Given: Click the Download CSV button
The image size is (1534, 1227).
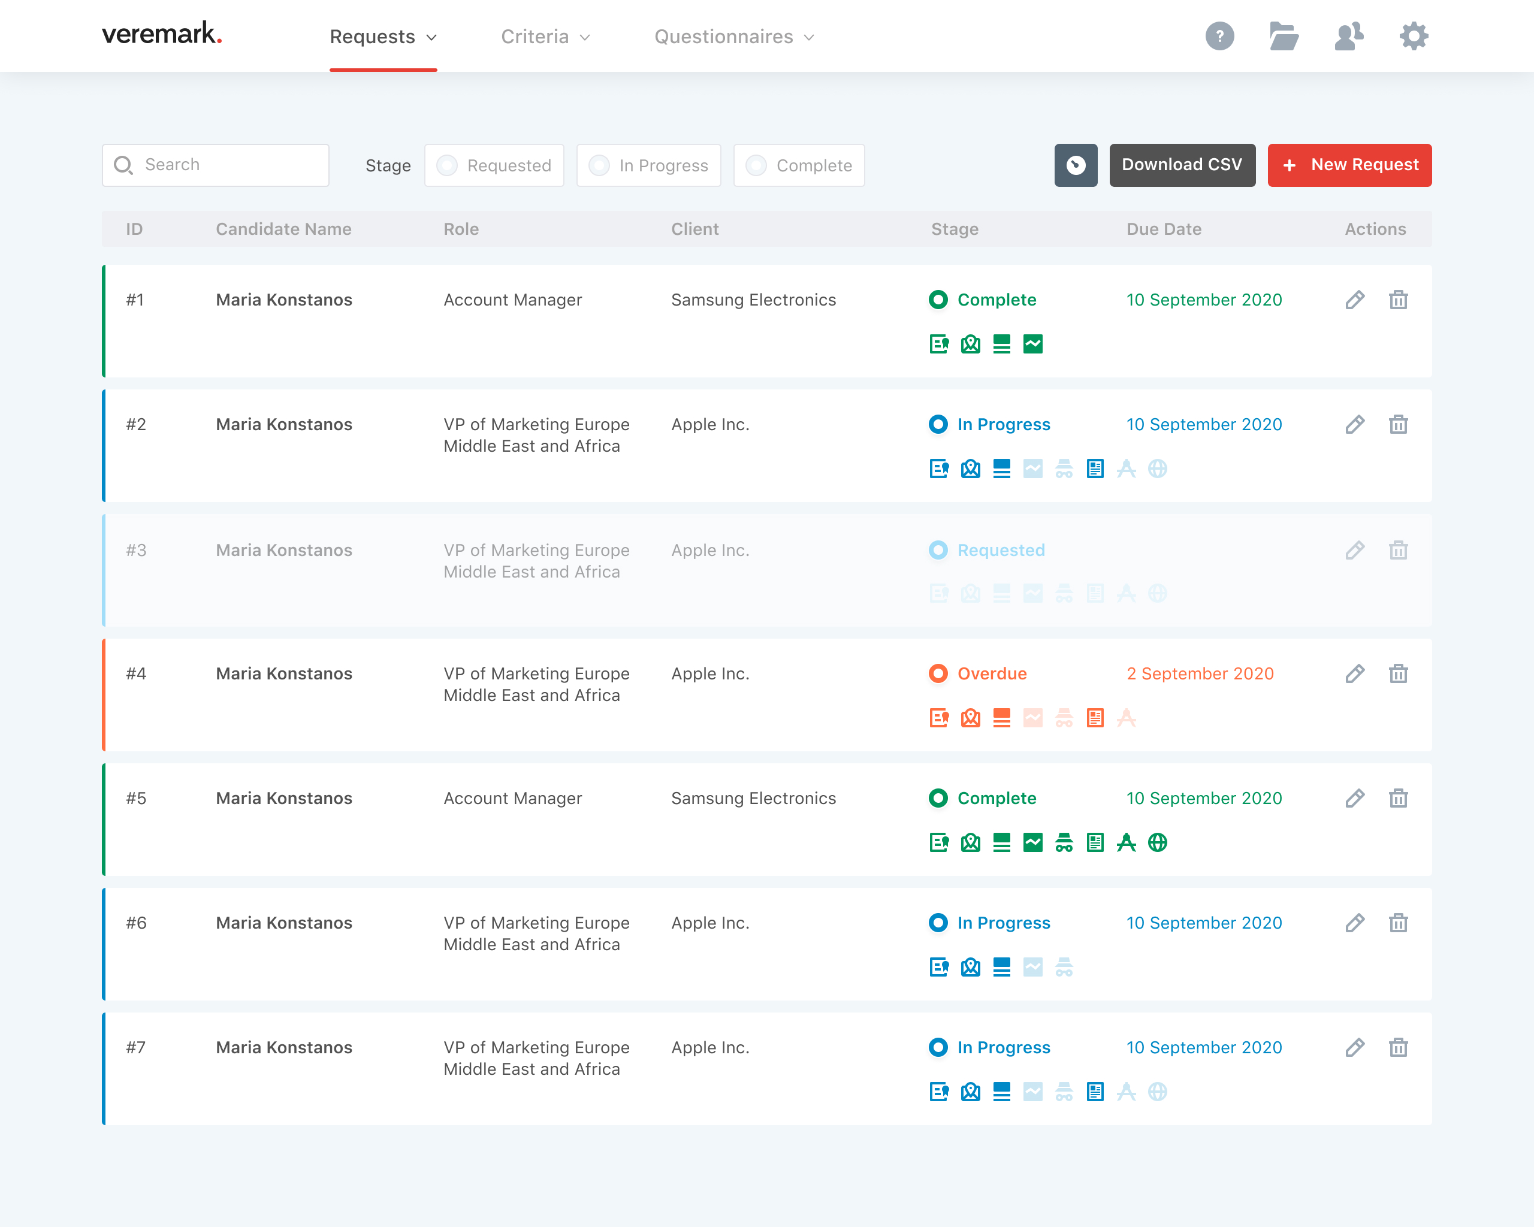Looking at the screenshot, I should tap(1182, 165).
